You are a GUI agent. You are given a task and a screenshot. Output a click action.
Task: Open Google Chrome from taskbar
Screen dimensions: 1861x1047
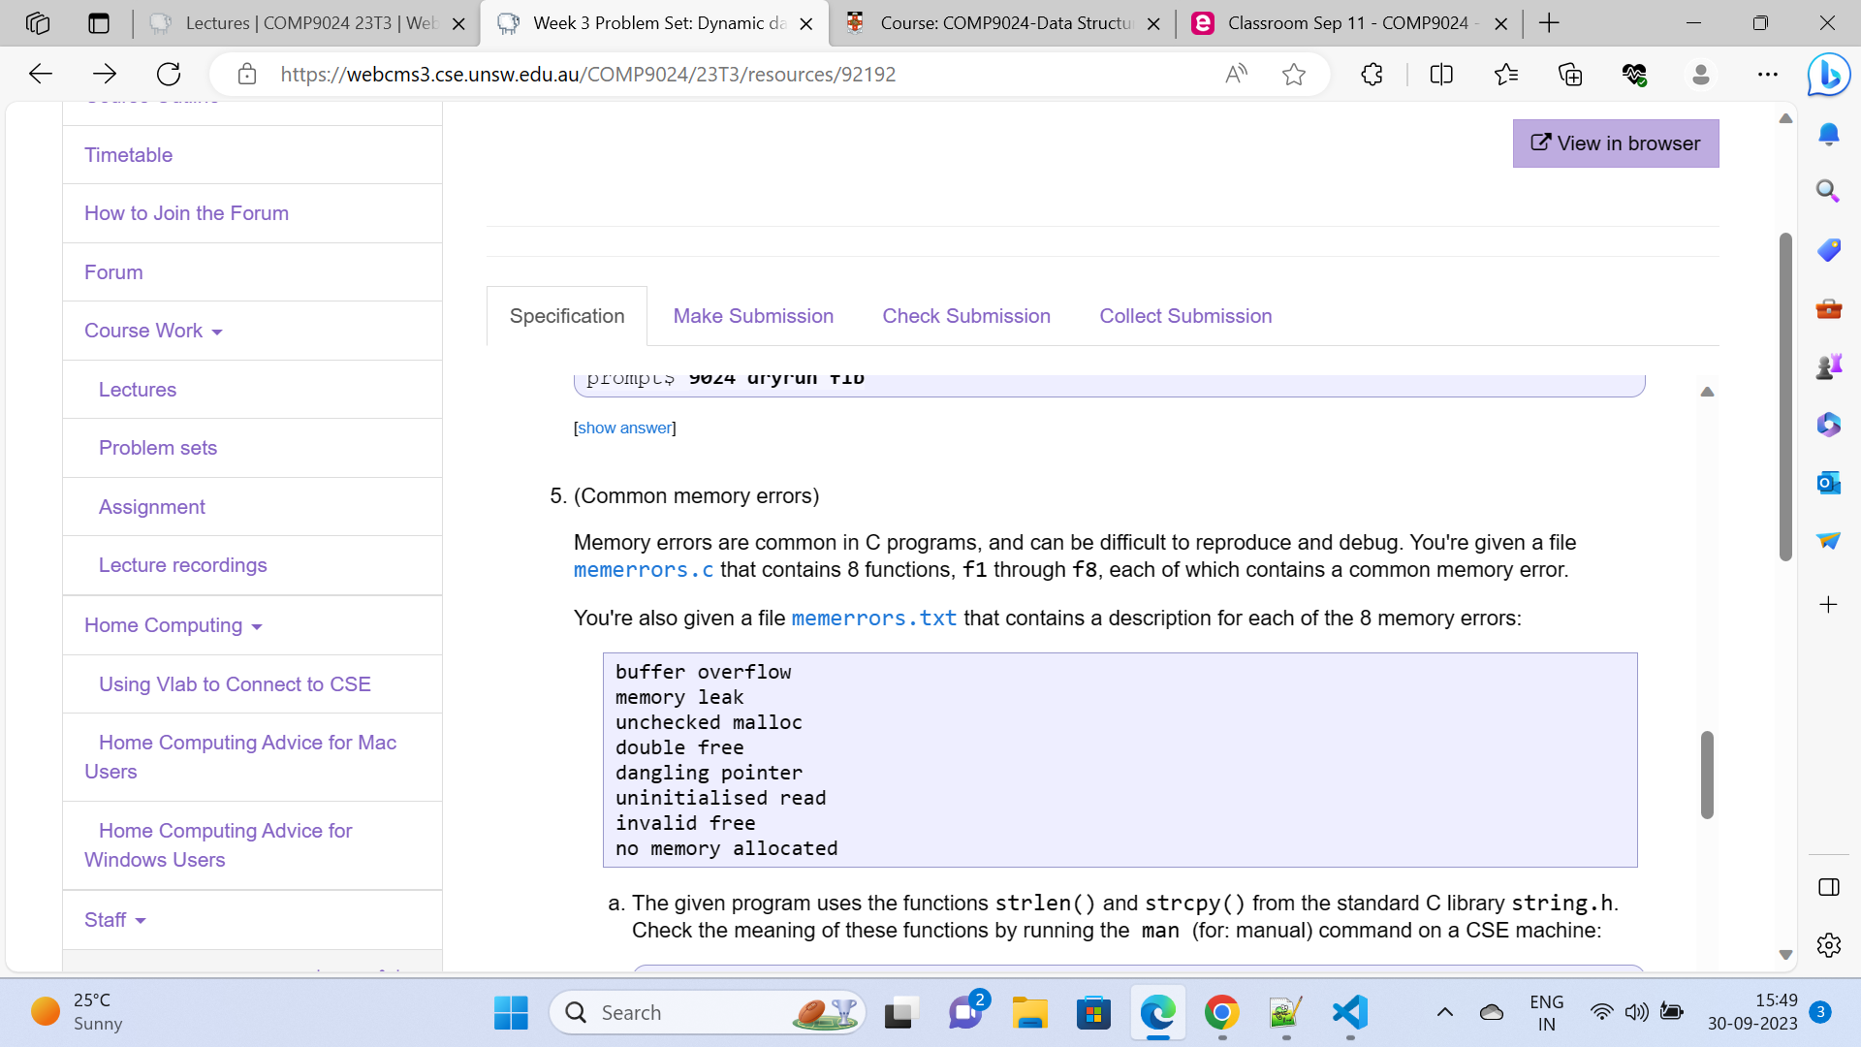coord(1221,1013)
